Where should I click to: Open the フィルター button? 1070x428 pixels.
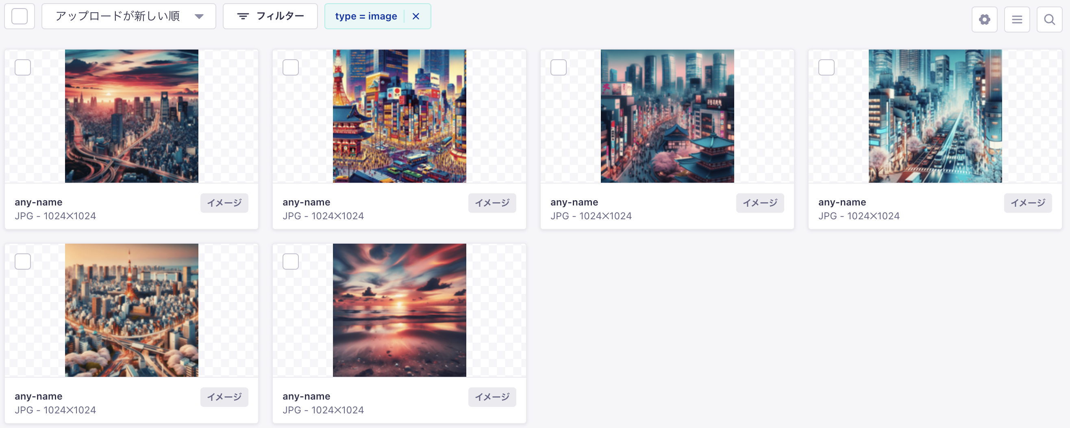270,16
